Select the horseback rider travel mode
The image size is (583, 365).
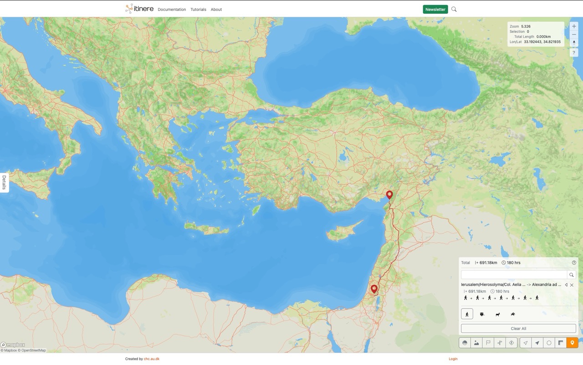[513, 314]
